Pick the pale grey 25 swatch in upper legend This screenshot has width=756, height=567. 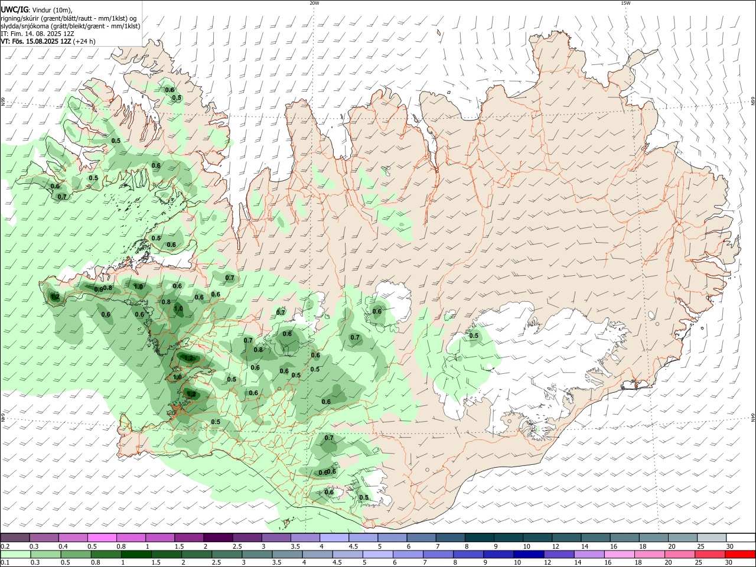point(712,537)
